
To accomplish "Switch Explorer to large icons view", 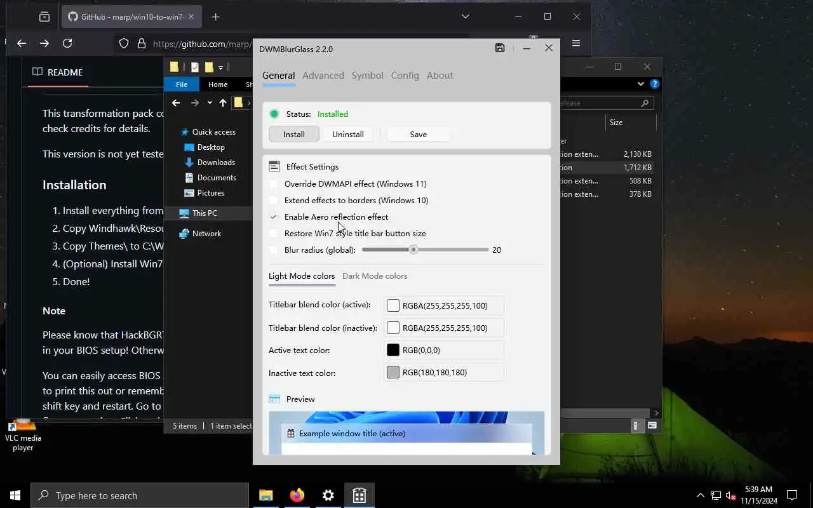I will coord(652,426).
